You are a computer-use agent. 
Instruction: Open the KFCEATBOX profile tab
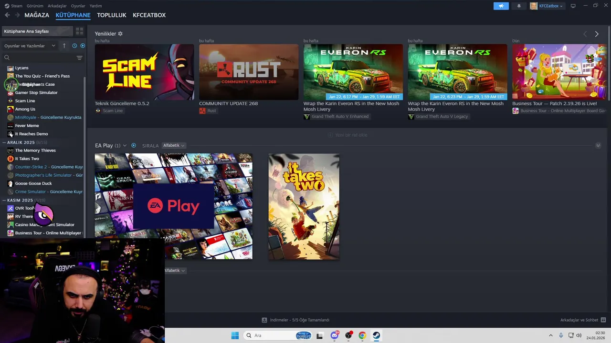(149, 15)
